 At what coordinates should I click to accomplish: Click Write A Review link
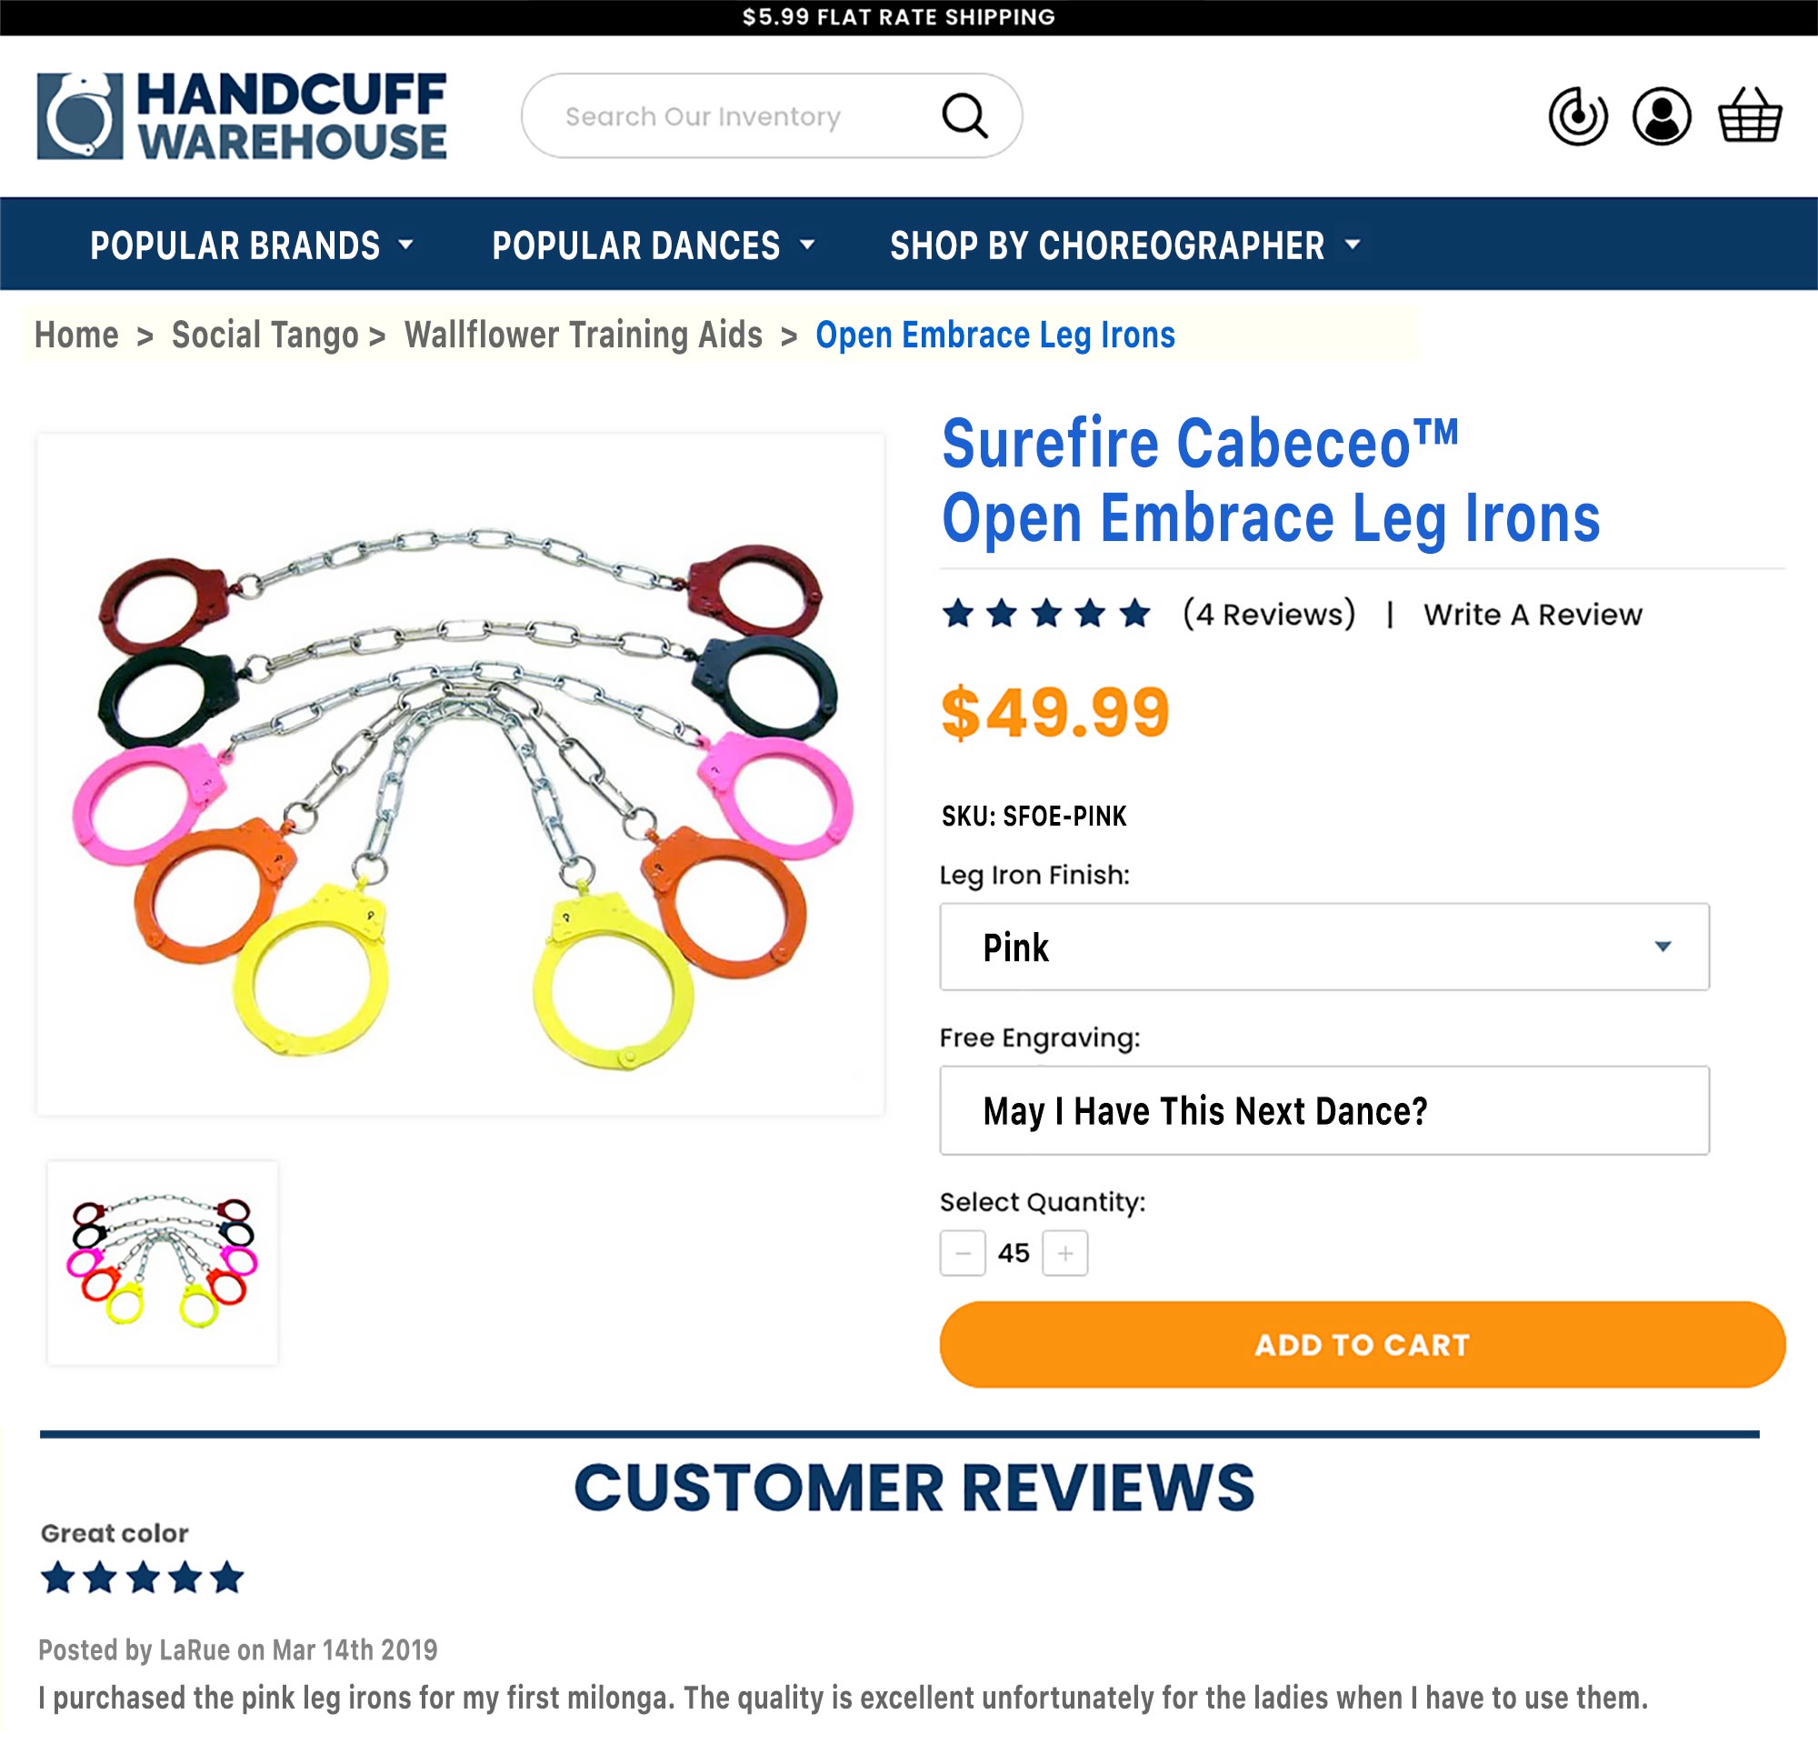pos(1533,615)
